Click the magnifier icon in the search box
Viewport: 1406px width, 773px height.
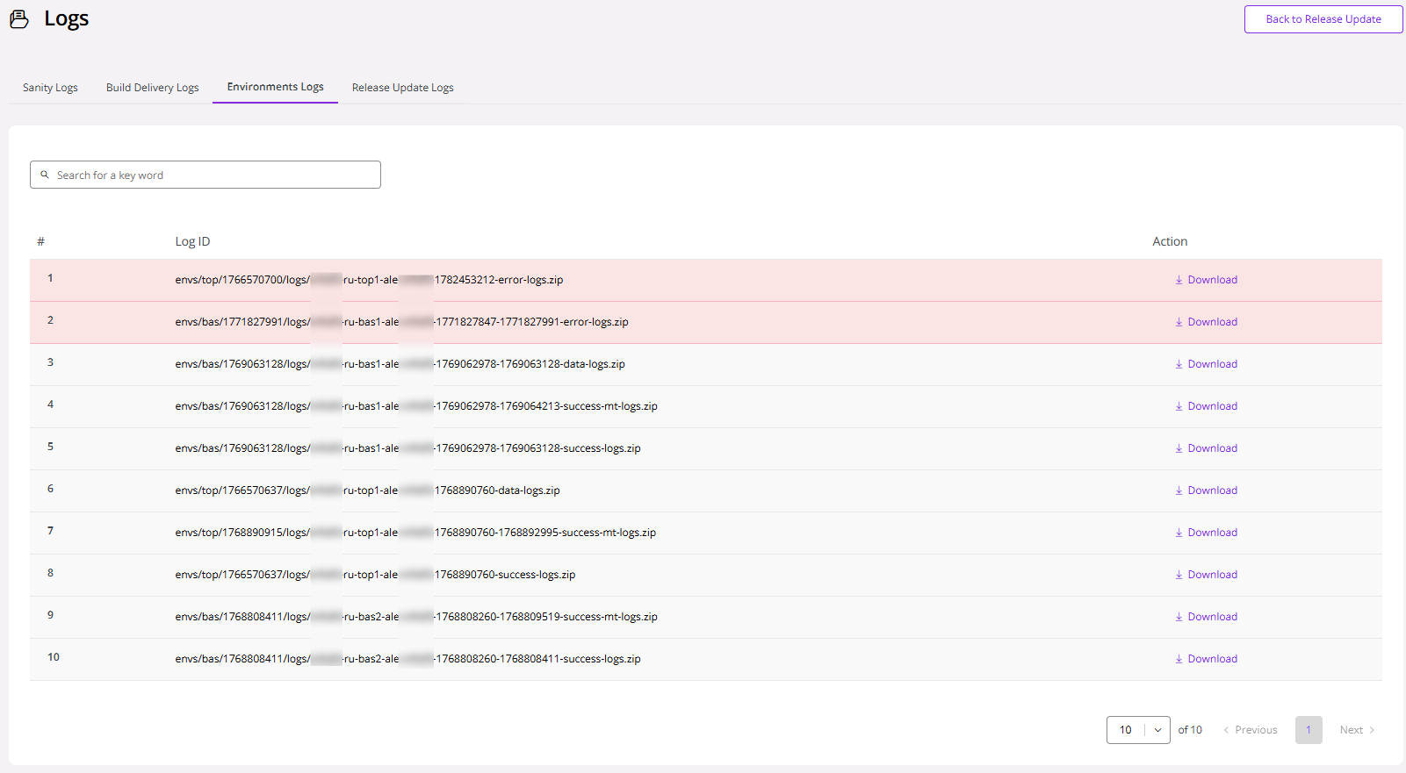tap(45, 175)
